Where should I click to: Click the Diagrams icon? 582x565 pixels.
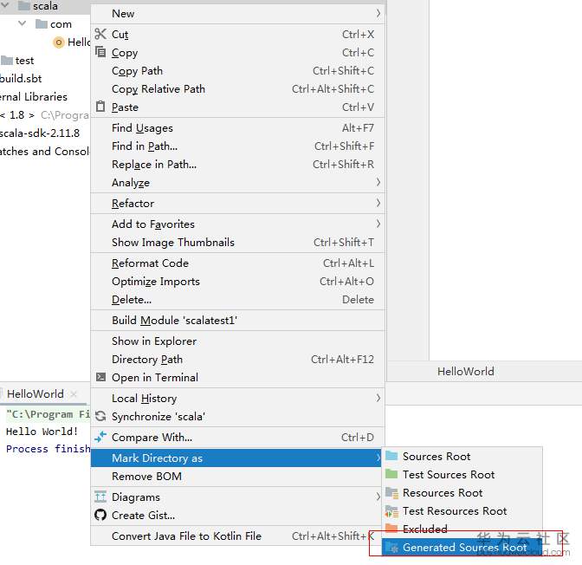coord(100,497)
